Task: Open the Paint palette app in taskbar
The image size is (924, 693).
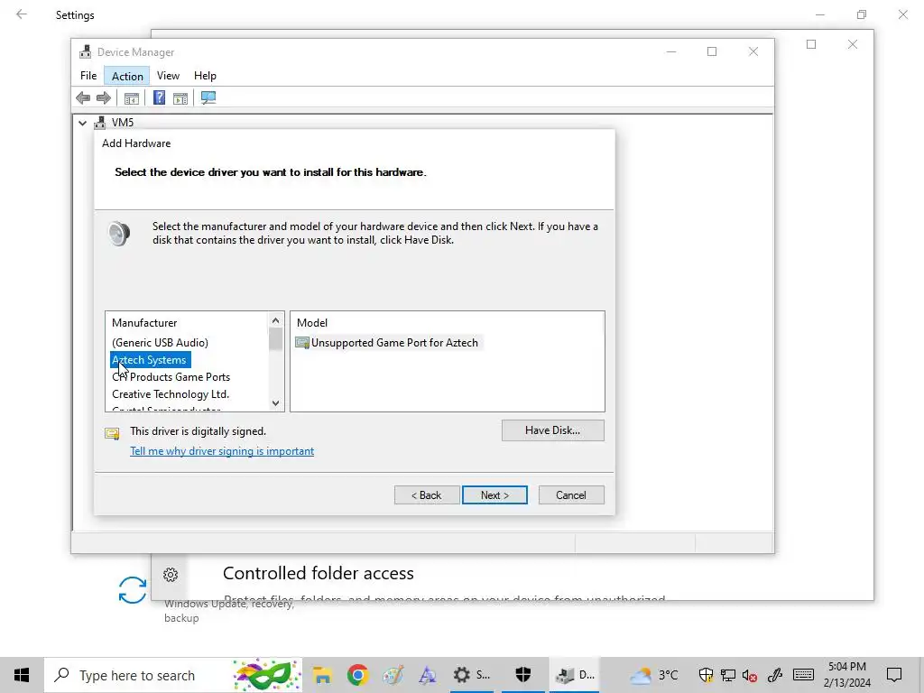Action: (x=393, y=675)
